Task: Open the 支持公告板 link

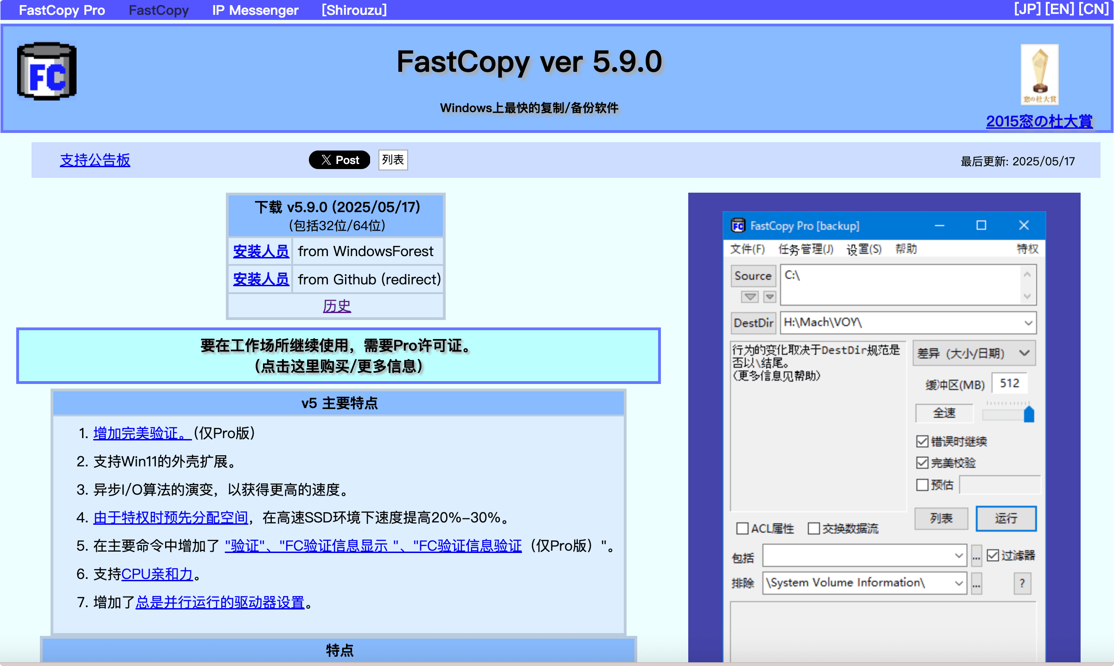Action: 95,160
